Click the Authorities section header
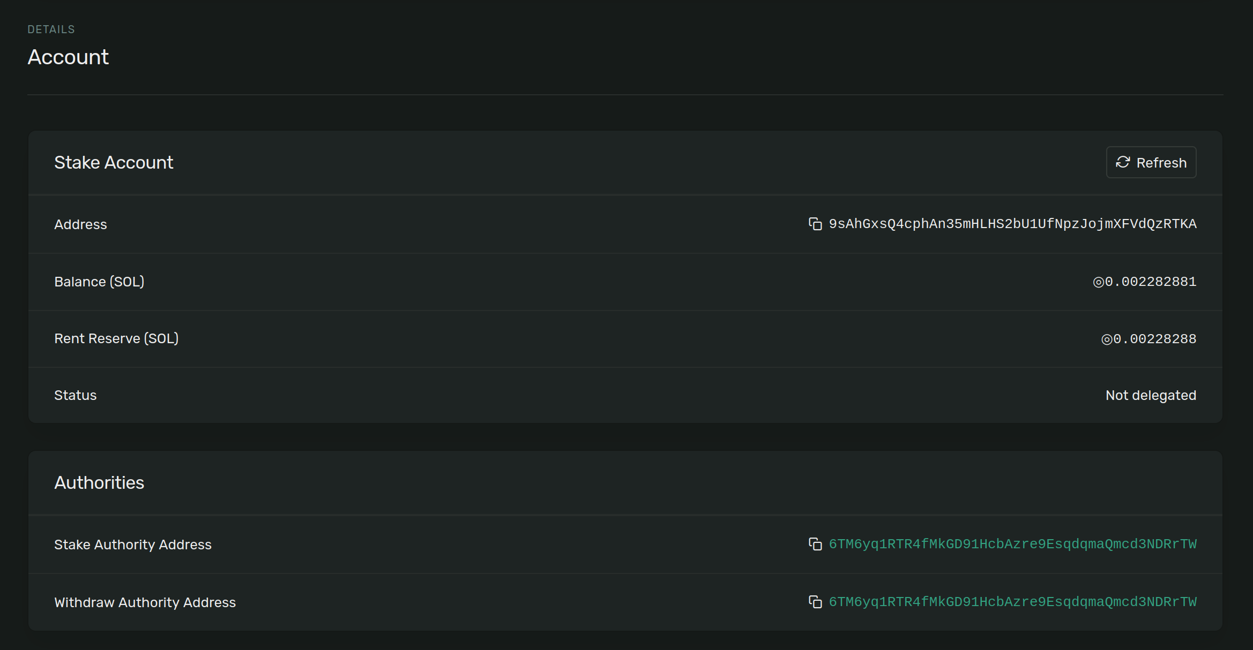Image resolution: width=1253 pixels, height=650 pixels. coord(99,482)
